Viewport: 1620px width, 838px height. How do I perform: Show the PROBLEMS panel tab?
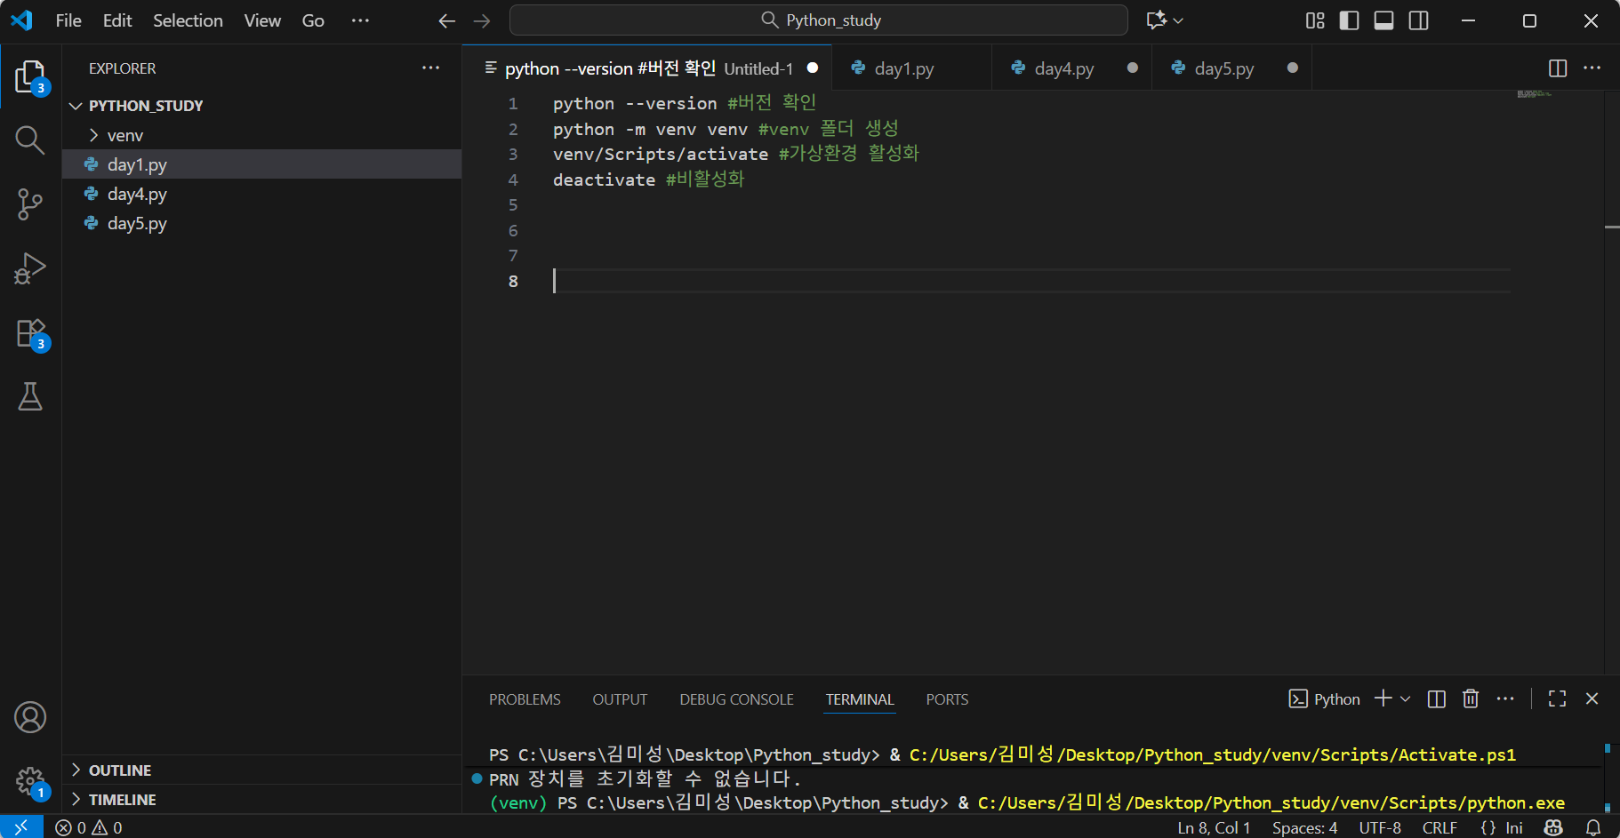525,699
